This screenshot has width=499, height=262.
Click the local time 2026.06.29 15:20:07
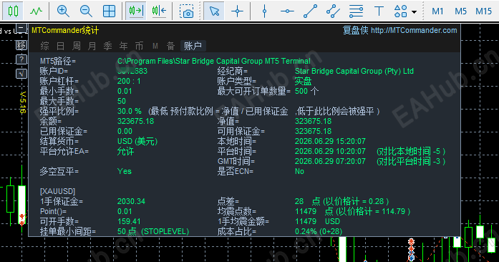pos(330,141)
